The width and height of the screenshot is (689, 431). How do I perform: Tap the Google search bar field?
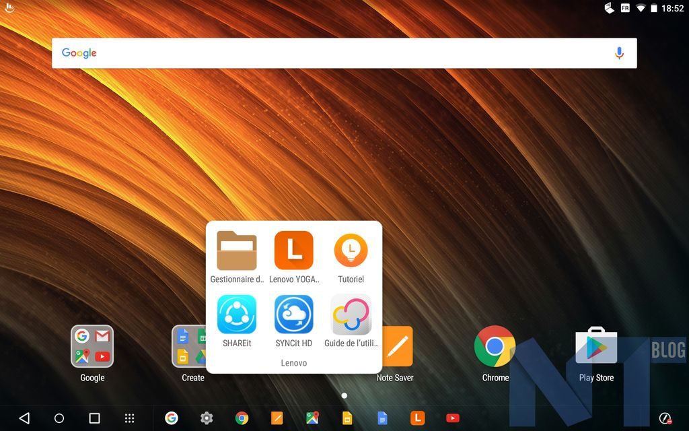tap(344, 53)
